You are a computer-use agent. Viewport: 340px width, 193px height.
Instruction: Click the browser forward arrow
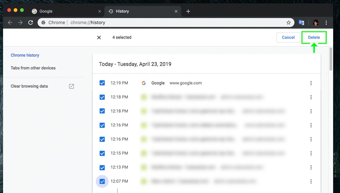click(20, 23)
